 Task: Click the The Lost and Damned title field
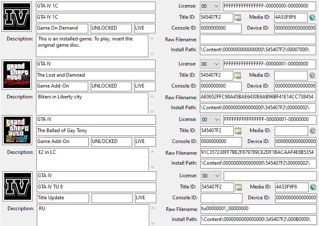[x=96, y=75]
